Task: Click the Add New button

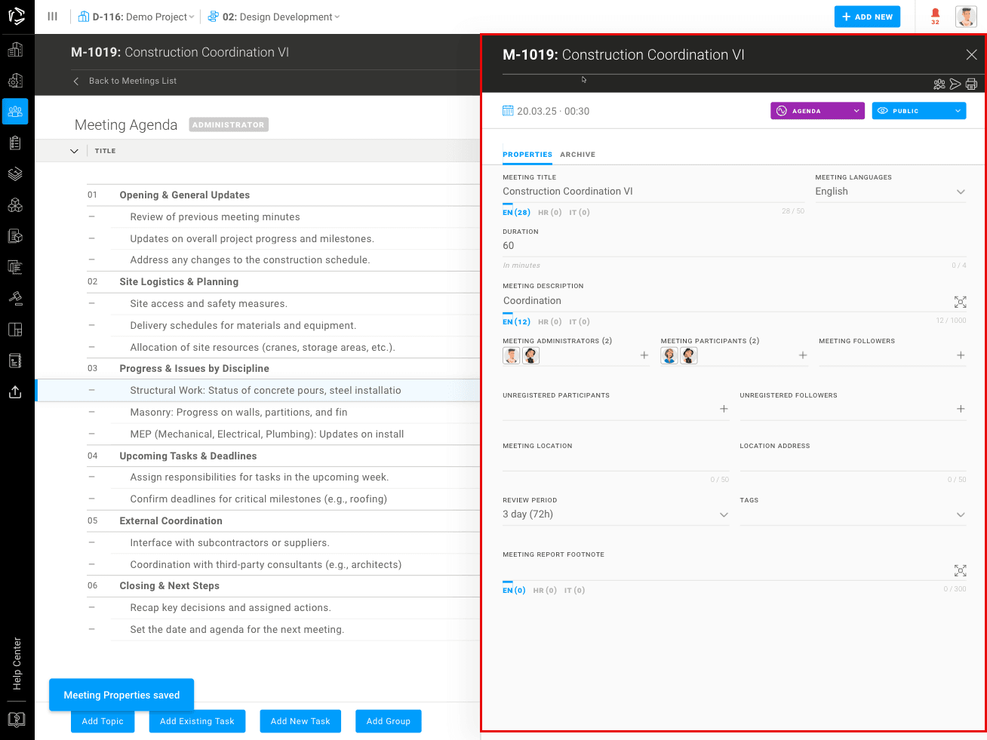Action: click(866, 17)
